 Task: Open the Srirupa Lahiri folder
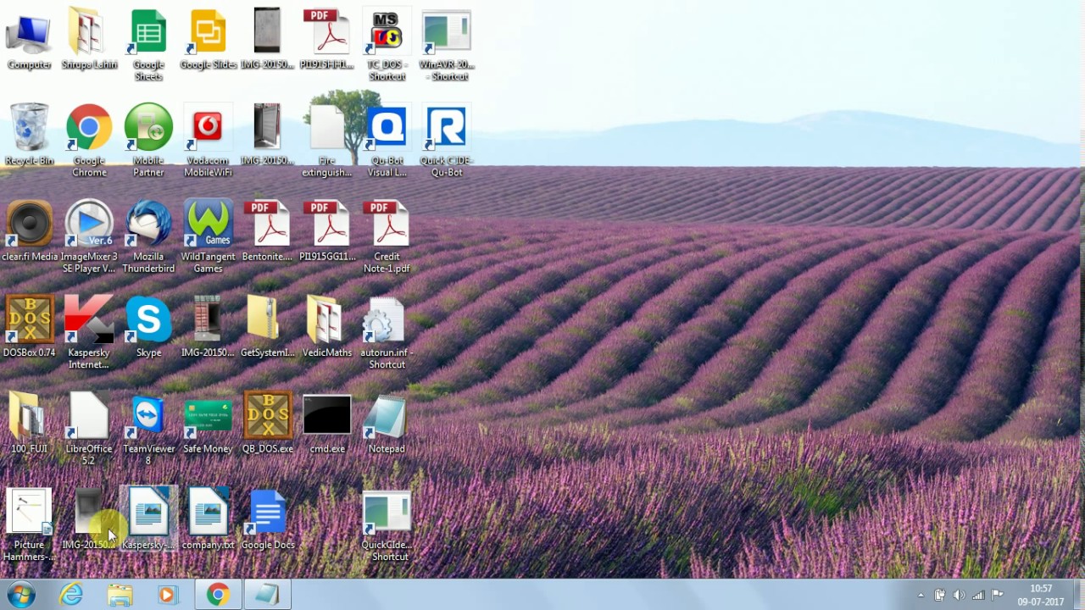[89, 41]
